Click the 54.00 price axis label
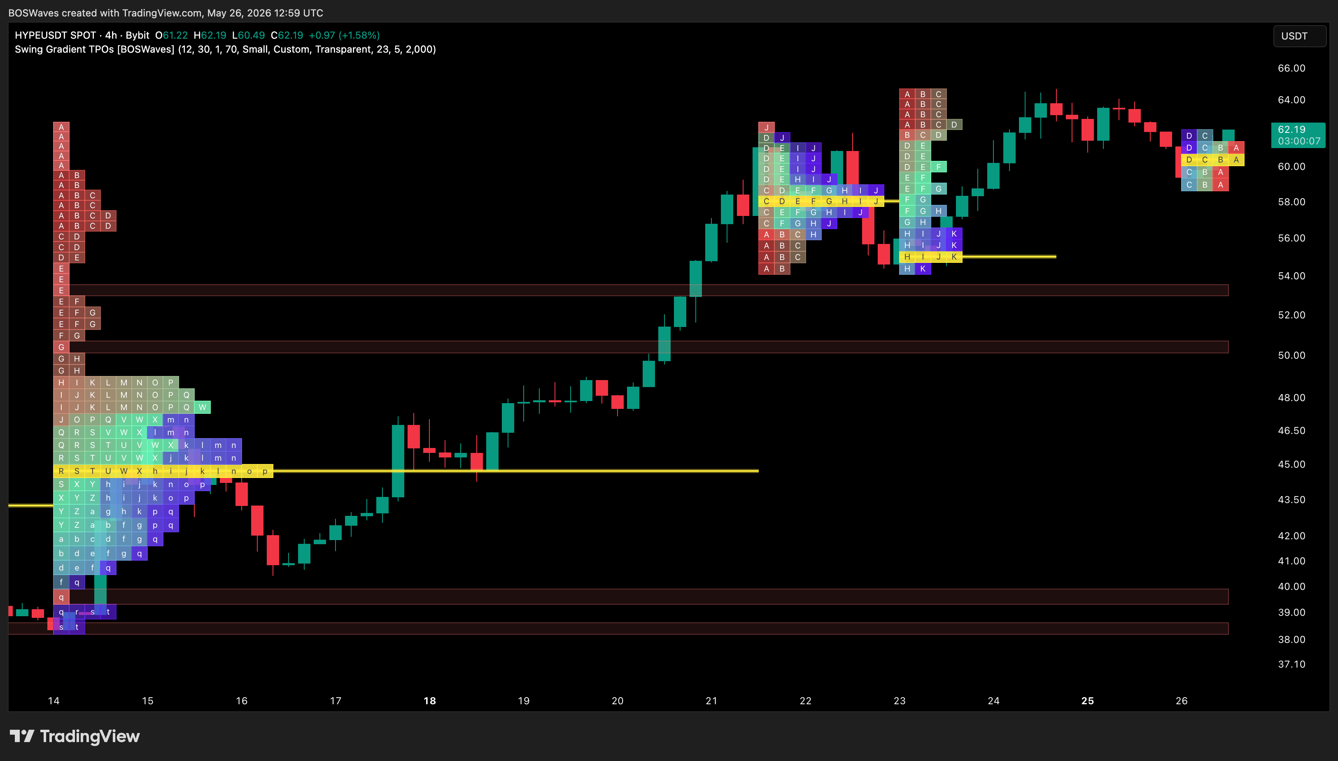 coord(1291,276)
